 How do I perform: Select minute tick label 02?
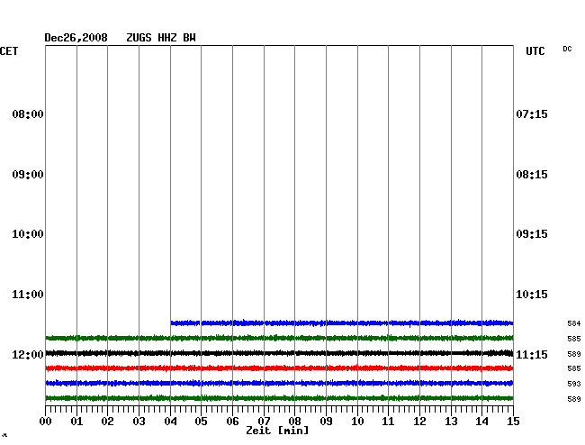tap(107, 422)
